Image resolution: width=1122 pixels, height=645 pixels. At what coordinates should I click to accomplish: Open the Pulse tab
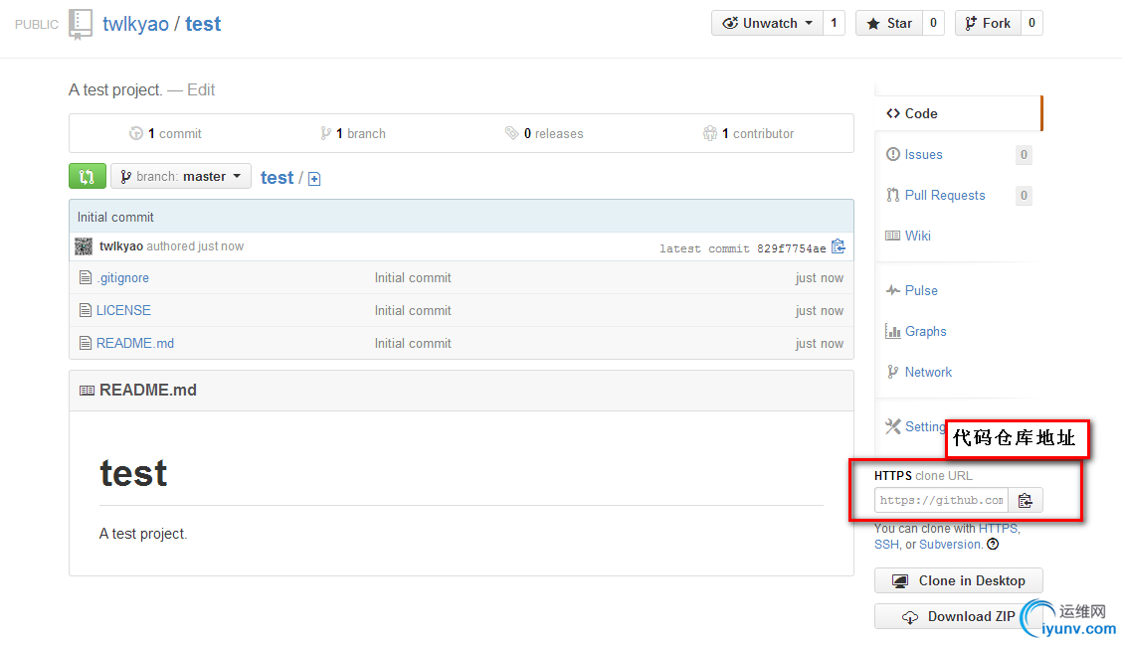click(x=921, y=290)
